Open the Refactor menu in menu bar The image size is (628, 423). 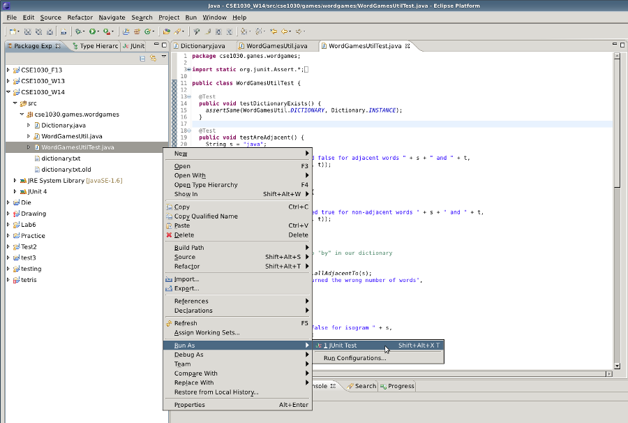click(x=80, y=17)
